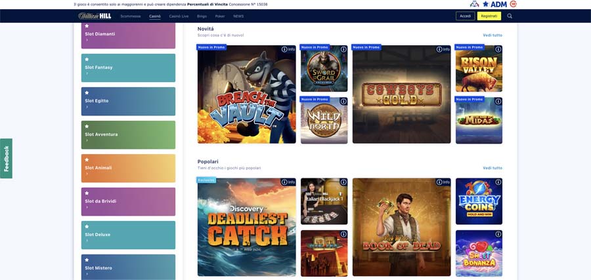
Task: Show info for Book of Dead
Action: coord(443,182)
